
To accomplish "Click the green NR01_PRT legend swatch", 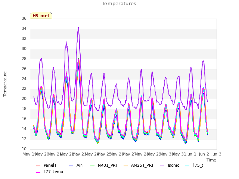I will point(93,166).
